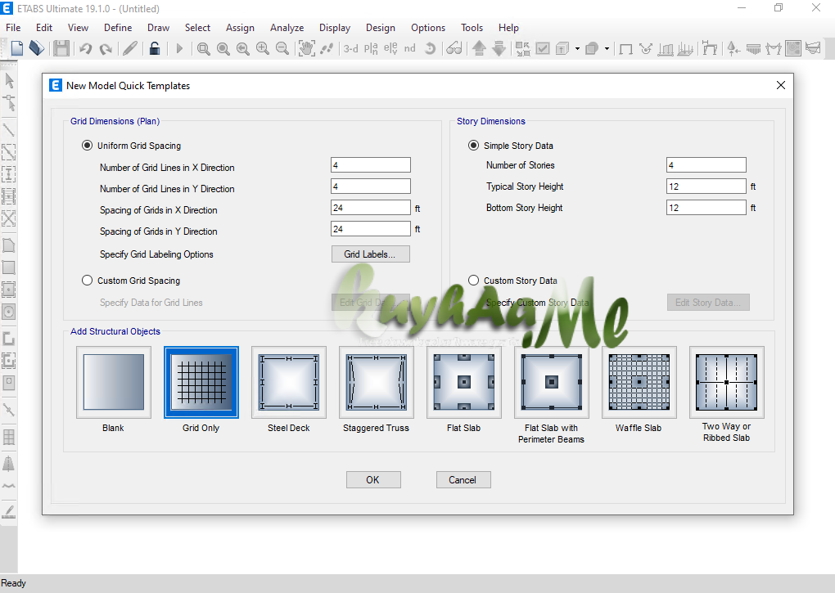Click Number of Grid Lines in X Direction field
The width and height of the screenshot is (835, 593).
point(371,165)
